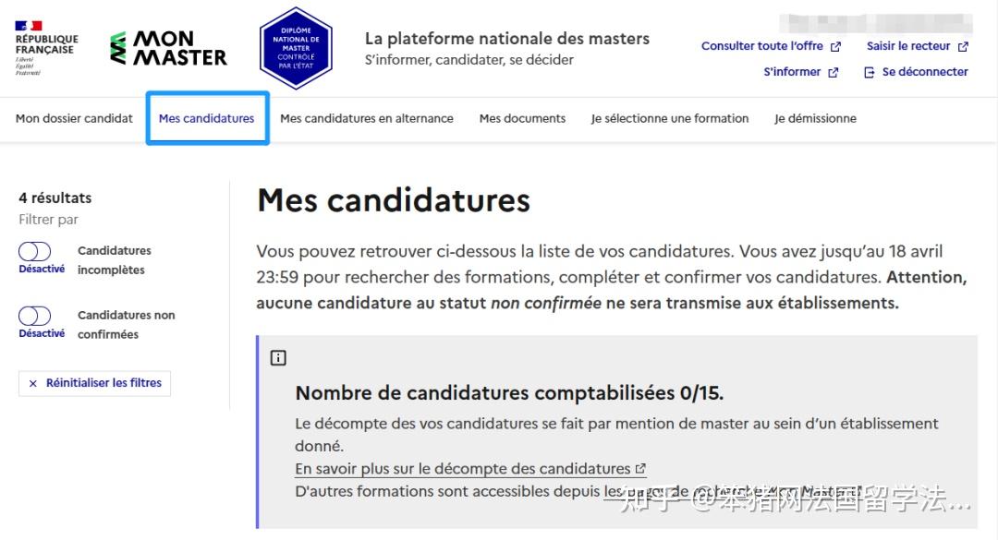Image resolution: width=998 pixels, height=540 pixels.
Task: Click the external link icon next to S'informer
Action: coord(834,71)
